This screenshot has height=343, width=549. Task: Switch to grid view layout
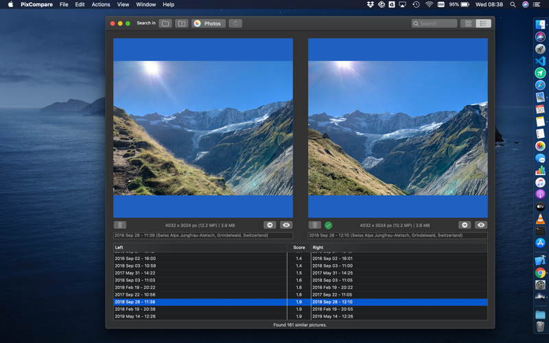pyautogui.click(x=468, y=23)
